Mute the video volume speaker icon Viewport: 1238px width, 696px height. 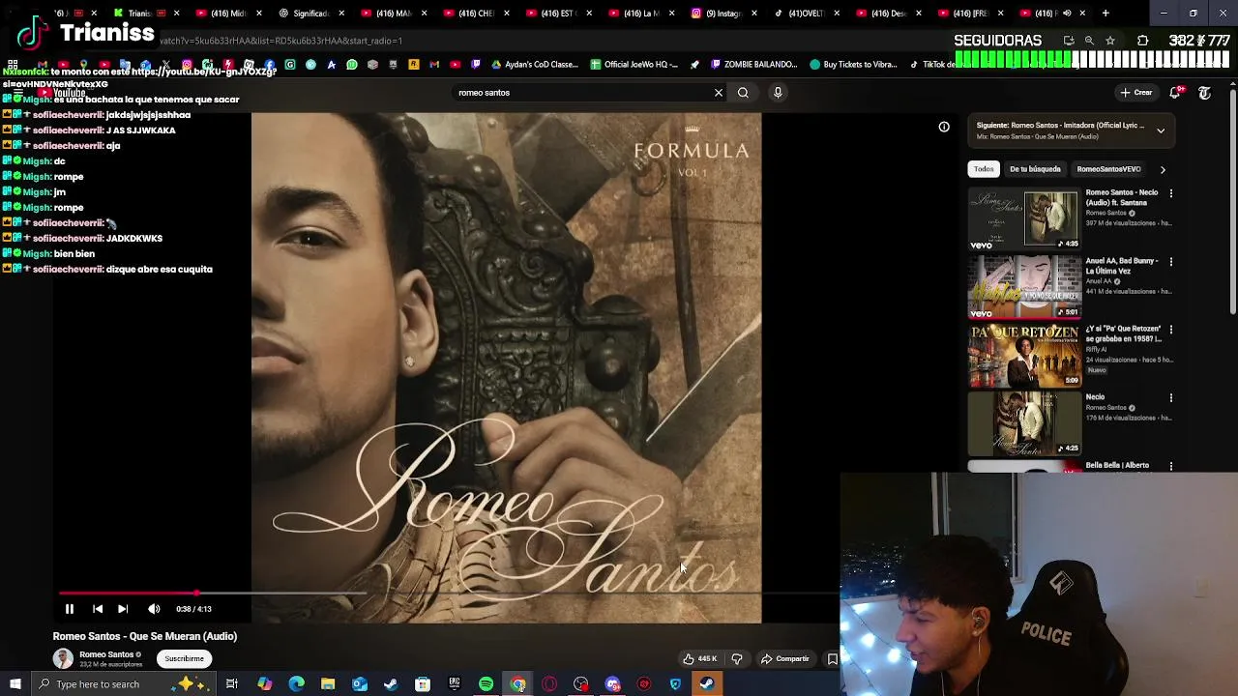tap(154, 609)
